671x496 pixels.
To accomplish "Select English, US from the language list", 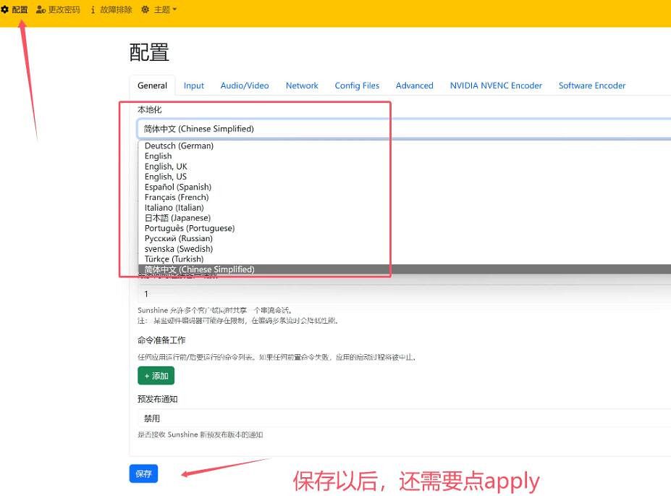I will [166, 176].
